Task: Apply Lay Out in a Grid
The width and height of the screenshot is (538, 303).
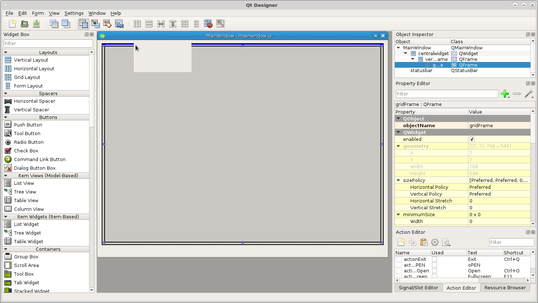Action: (x=185, y=24)
